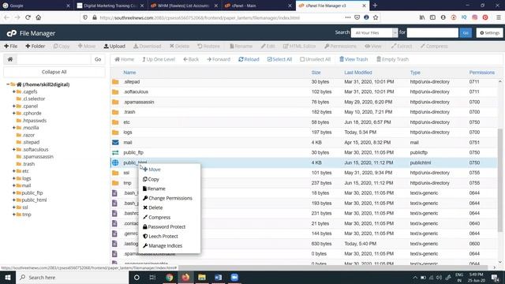Click Select All in the file toolbar
This screenshot has height=284, width=505.
(279, 59)
